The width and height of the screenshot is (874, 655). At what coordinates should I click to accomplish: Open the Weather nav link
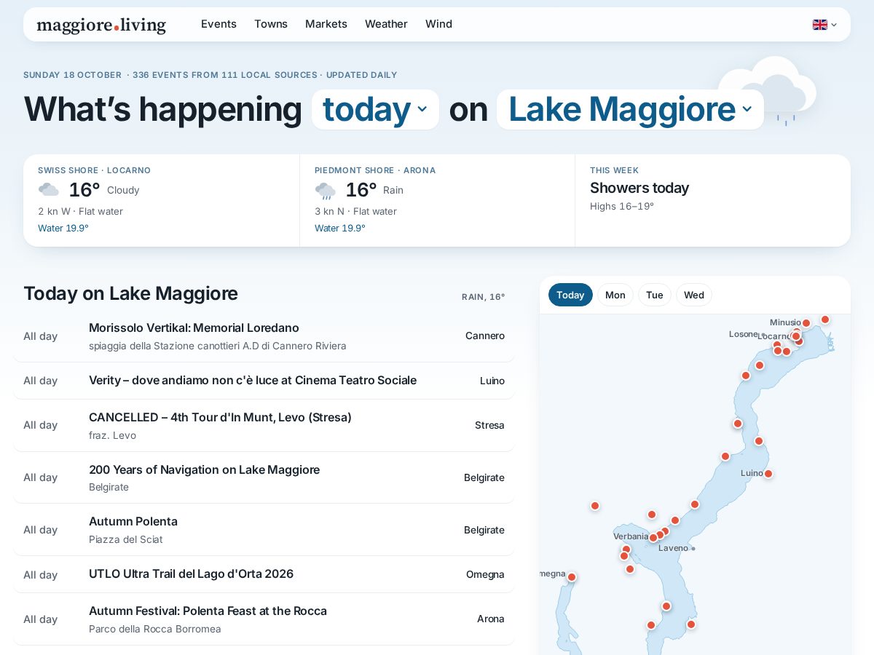(386, 24)
